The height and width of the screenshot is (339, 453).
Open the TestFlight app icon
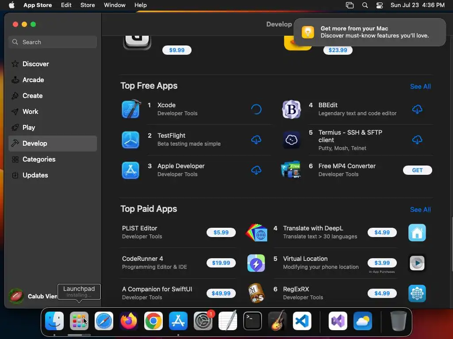[131, 140]
